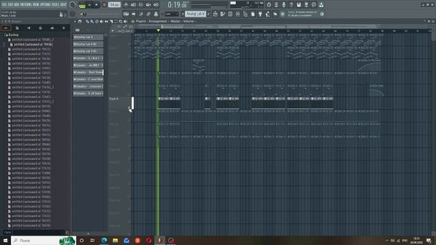Click the news message about newer version
Screen dimensions: 436x245
302,14
